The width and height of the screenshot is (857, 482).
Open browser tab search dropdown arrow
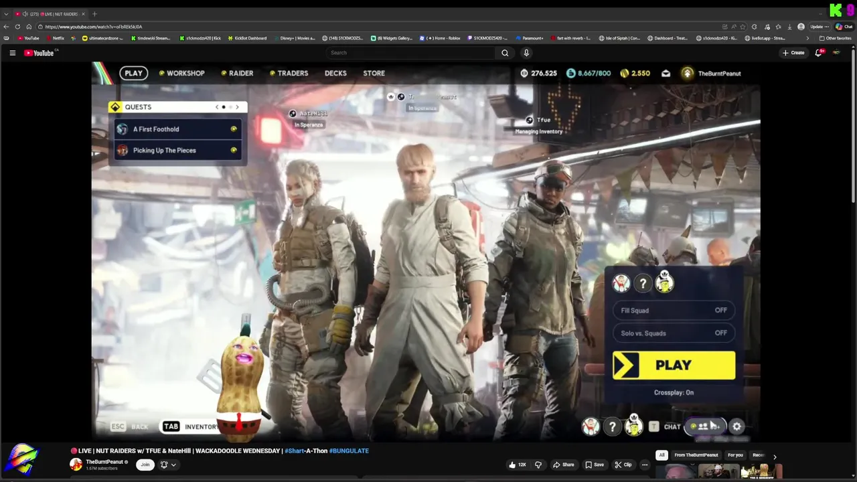6,14
